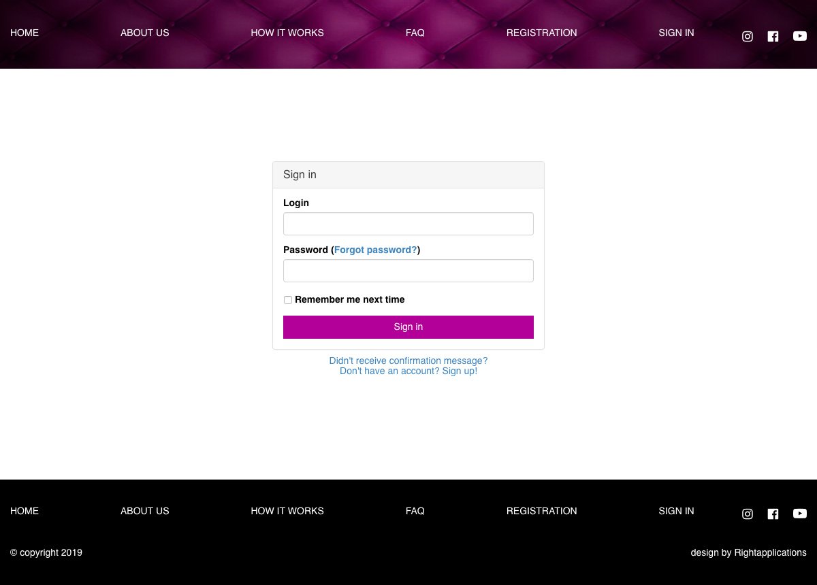Open Instagram icon in the footer
The image size is (817, 585).
[748, 514]
